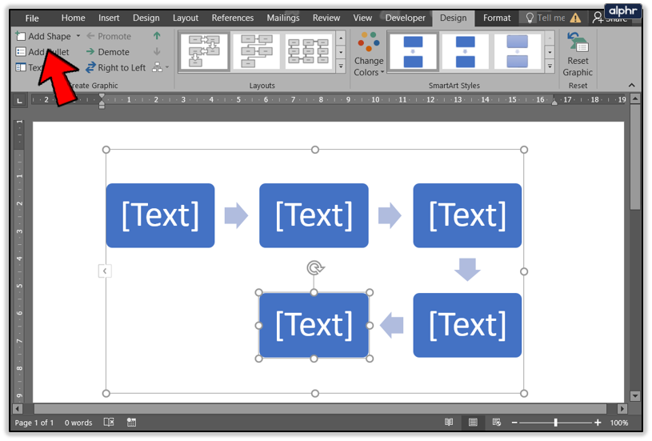Expand the SmartArt Styles gallery More button
This screenshot has height=441, width=652.
click(x=550, y=66)
